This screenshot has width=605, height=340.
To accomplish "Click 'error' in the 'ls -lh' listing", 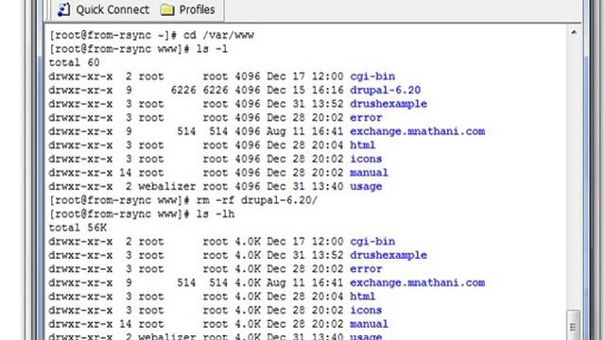I will click(366, 269).
